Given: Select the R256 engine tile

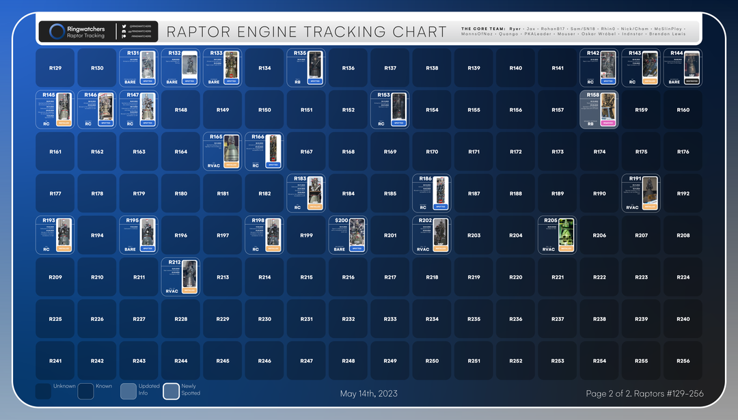Looking at the screenshot, I should 683,361.
